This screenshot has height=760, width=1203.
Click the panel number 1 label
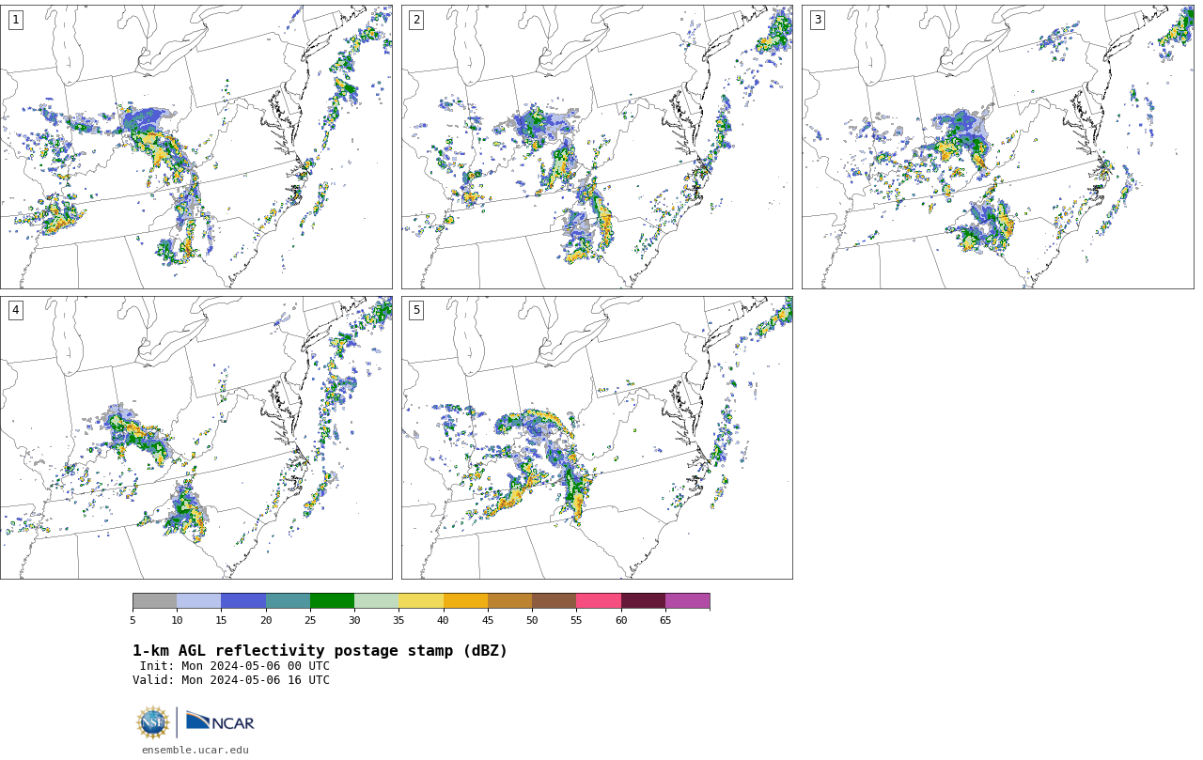15,20
